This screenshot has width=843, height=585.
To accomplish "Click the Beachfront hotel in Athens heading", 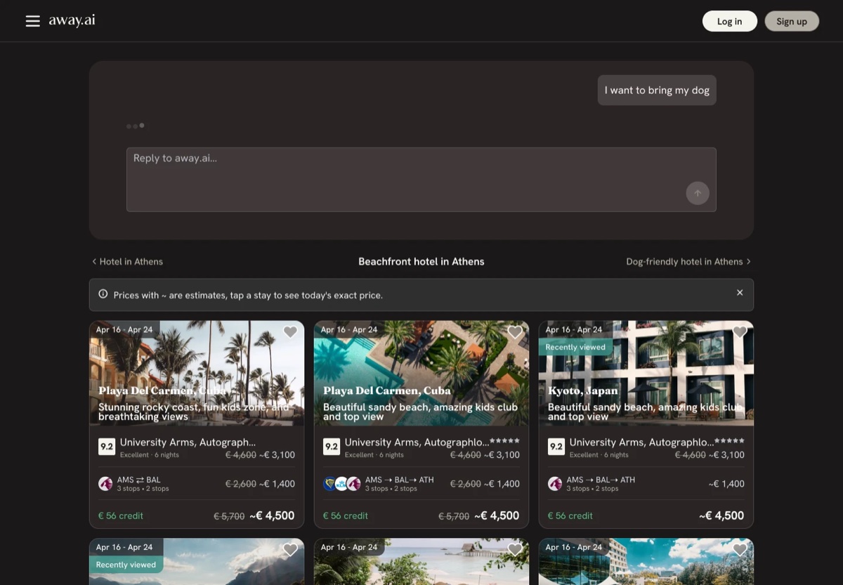I will tap(421, 261).
